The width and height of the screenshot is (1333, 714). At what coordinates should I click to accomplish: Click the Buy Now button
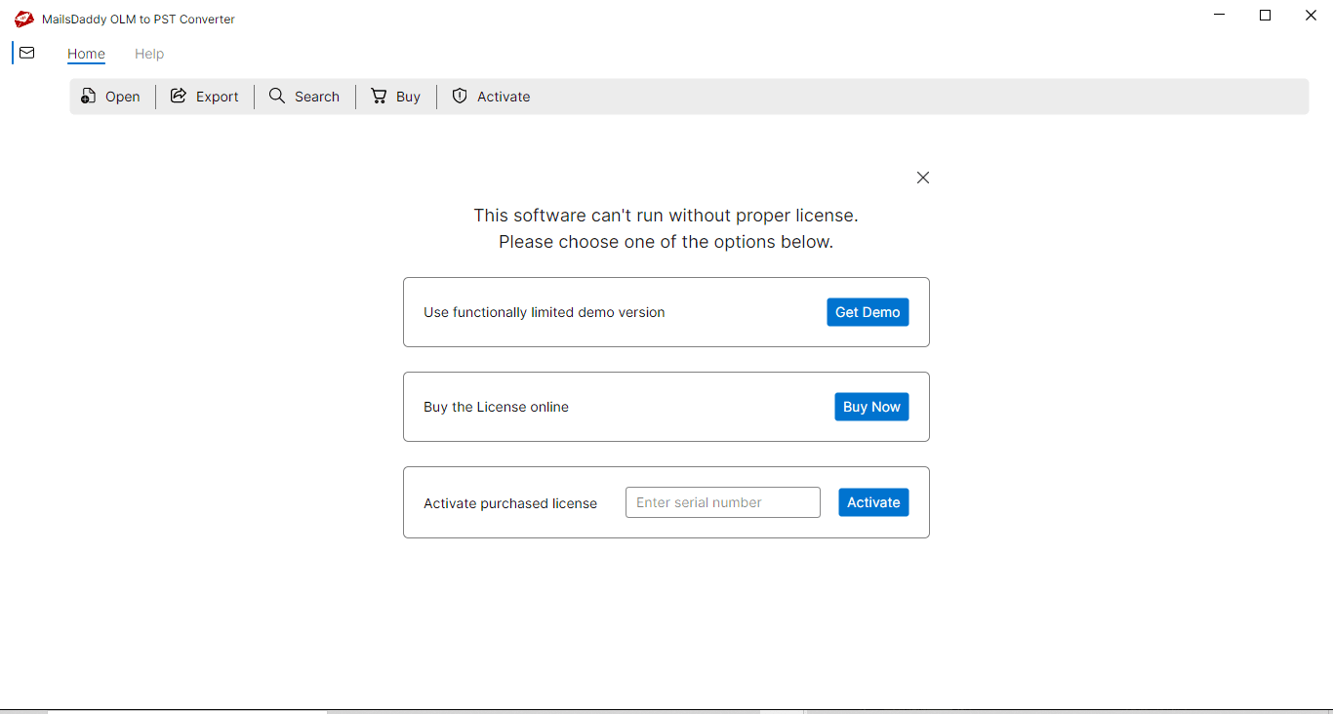click(871, 407)
